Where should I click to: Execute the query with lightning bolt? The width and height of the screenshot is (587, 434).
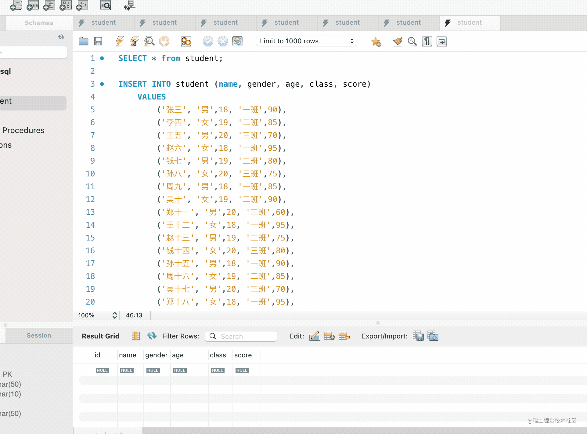pyautogui.click(x=120, y=41)
